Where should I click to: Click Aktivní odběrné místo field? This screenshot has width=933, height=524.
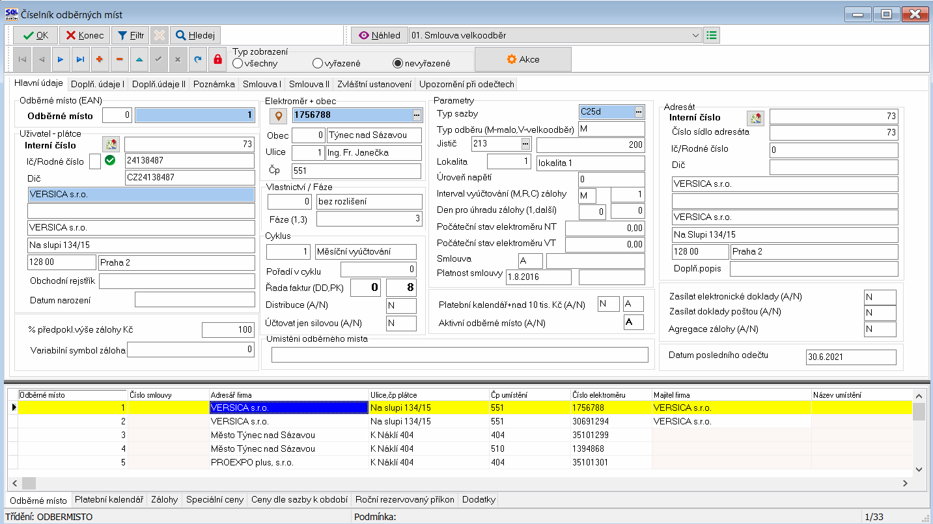pos(634,323)
